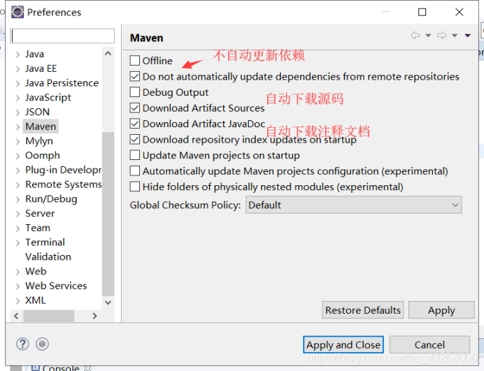Focus the preferences filter text field
The width and height of the screenshot is (484, 371).
(x=62, y=36)
